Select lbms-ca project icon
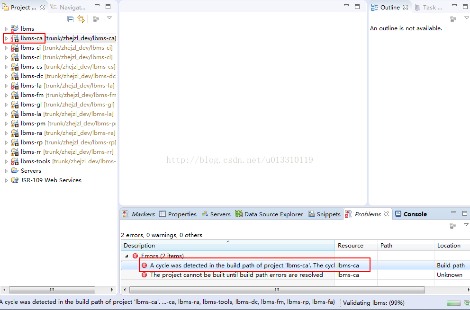Viewport: 470px width, 310px height. point(15,38)
